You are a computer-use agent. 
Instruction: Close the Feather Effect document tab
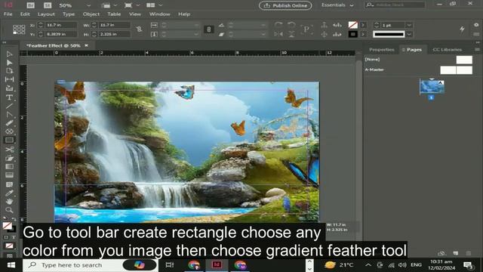click(x=87, y=45)
